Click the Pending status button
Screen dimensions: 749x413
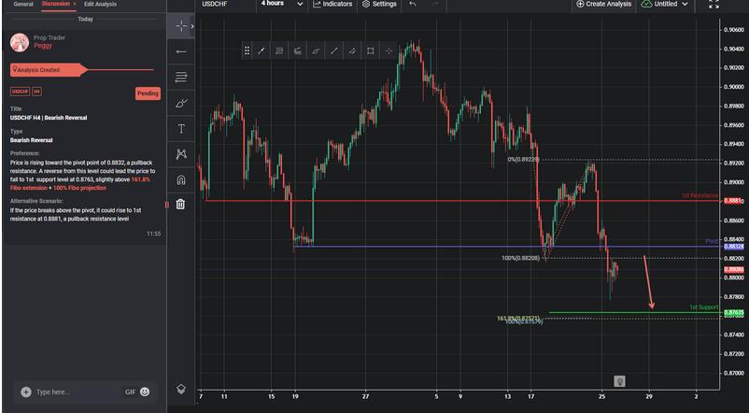click(148, 93)
